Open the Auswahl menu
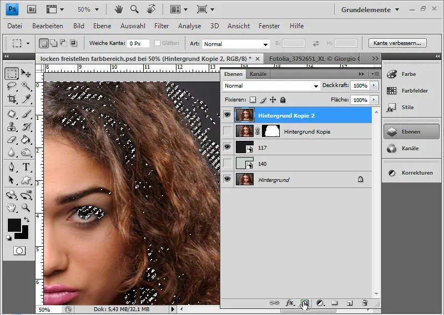 [x=133, y=26]
